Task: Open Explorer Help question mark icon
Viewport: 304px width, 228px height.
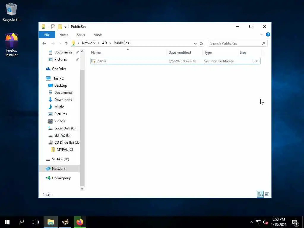Action: pyautogui.click(x=268, y=34)
